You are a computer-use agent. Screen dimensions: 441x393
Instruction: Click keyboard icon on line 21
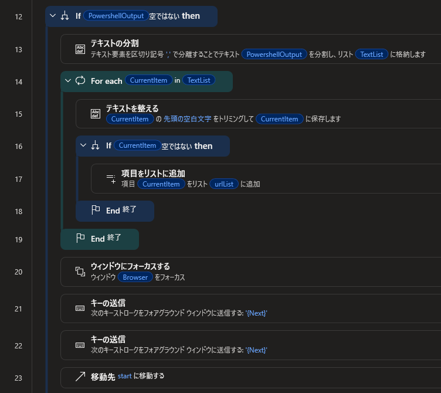[x=80, y=309]
